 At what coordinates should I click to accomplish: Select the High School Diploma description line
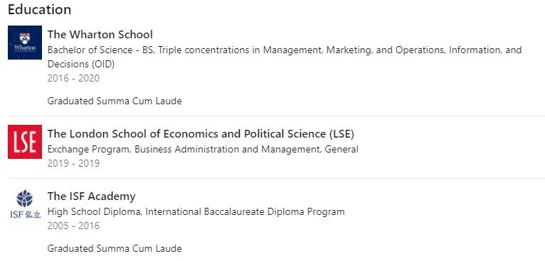[196, 211]
